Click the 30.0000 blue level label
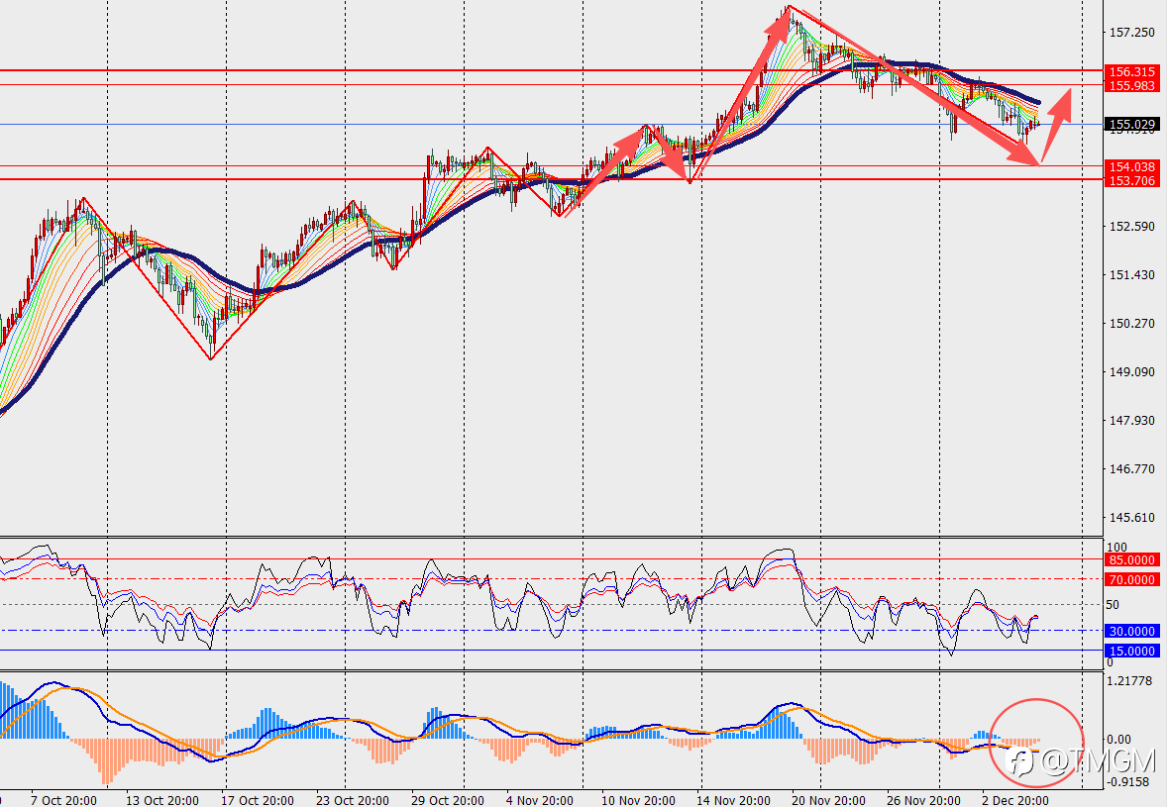The width and height of the screenshot is (1168, 807). (x=1131, y=632)
